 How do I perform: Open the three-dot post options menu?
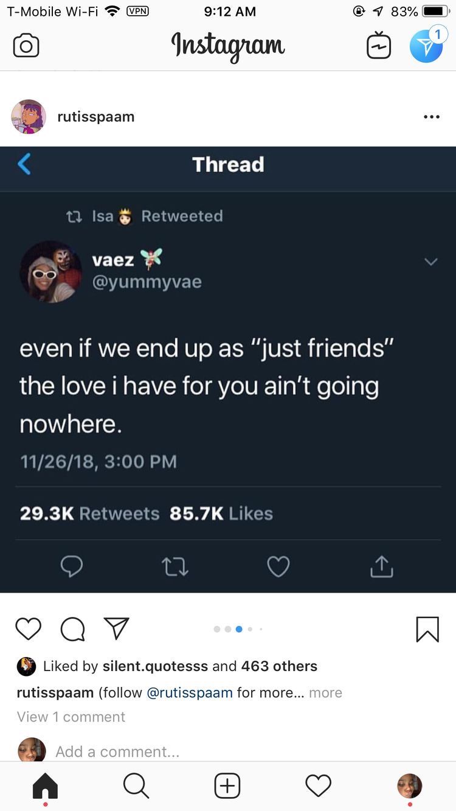(x=431, y=117)
